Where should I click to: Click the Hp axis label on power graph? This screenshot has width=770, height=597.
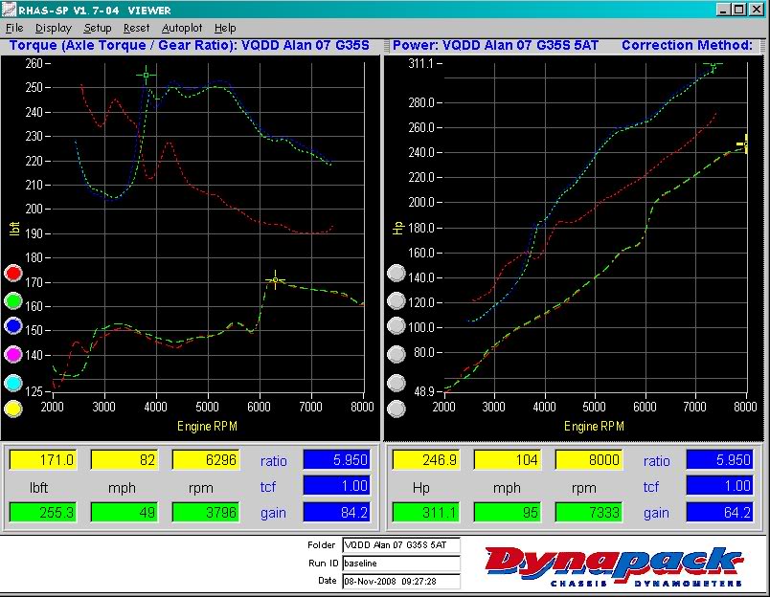point(397,228)
